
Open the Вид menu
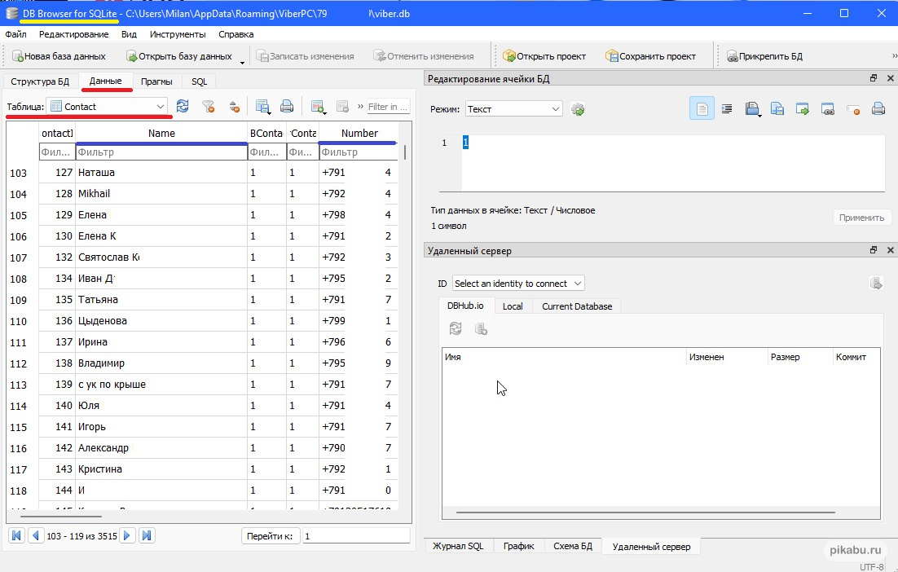point(129,34)
